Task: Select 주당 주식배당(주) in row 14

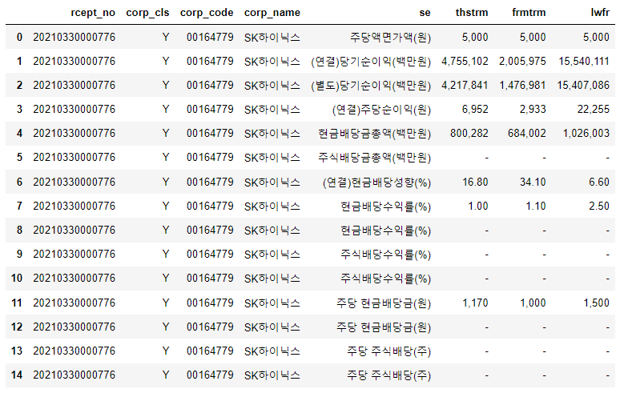Action: [389, 375]
